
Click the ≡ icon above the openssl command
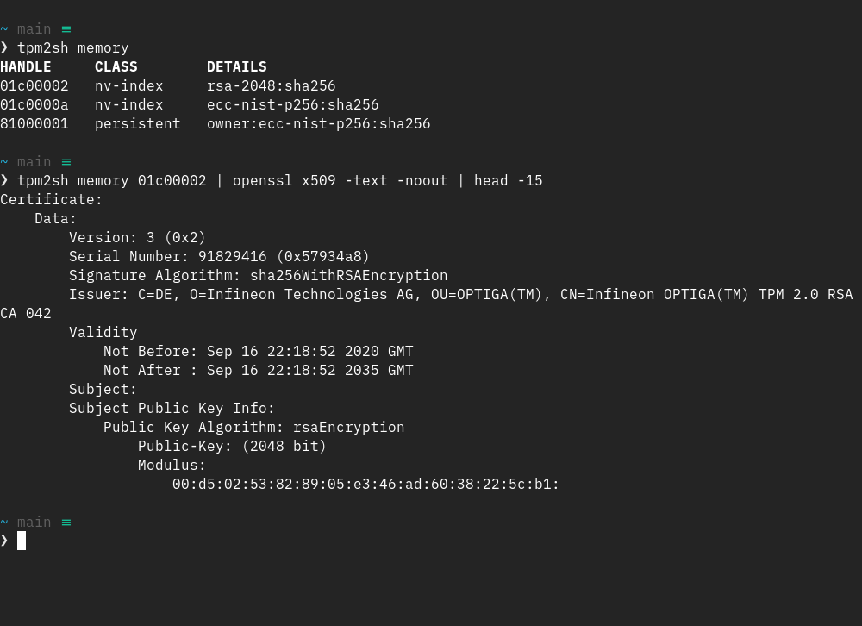[66, 162]
